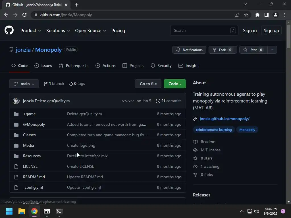
Task: Switch to the Insights tab
Action: 189,66
